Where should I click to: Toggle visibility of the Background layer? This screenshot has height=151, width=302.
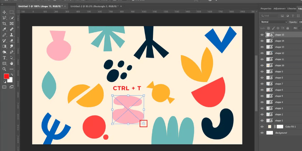click(262, 133)
